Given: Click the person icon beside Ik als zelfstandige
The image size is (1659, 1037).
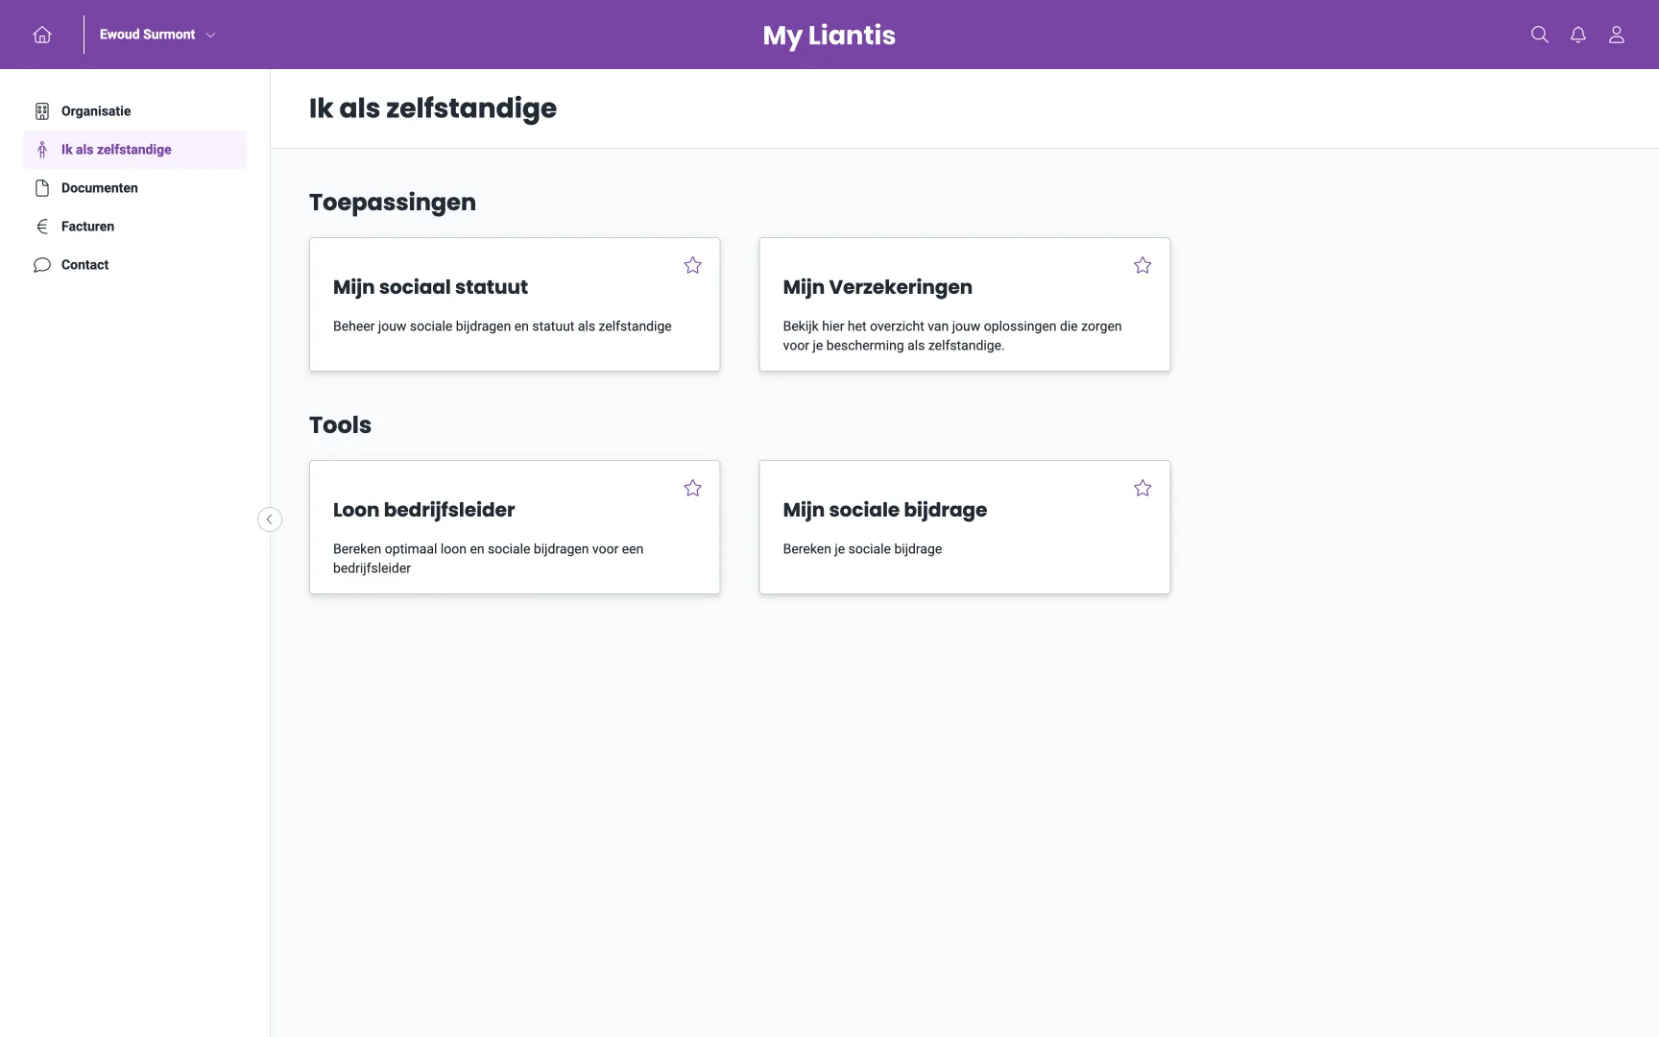Looking at the screenshot, I should pos(42,150).
